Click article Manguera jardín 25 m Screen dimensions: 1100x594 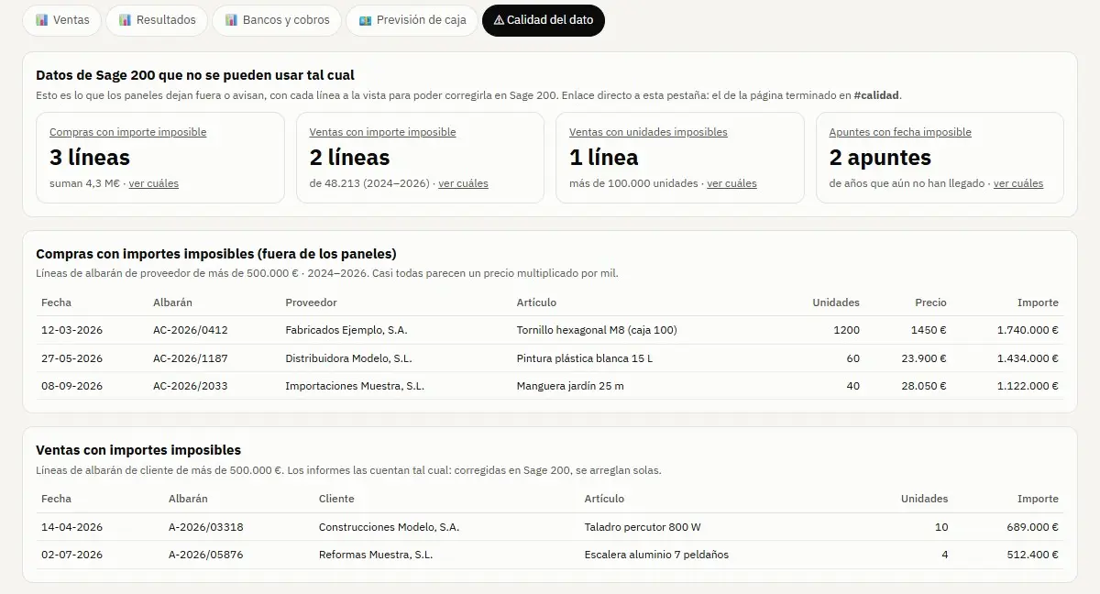click(570, 386)
